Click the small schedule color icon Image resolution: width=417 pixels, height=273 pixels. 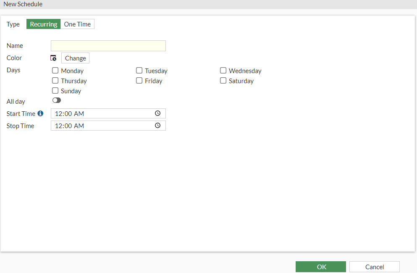coord(53,58)
